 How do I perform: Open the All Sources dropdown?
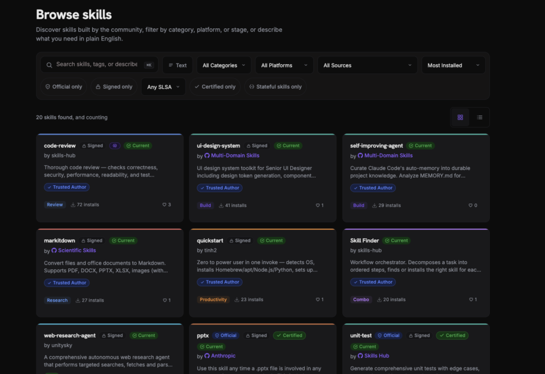point(368,65)
